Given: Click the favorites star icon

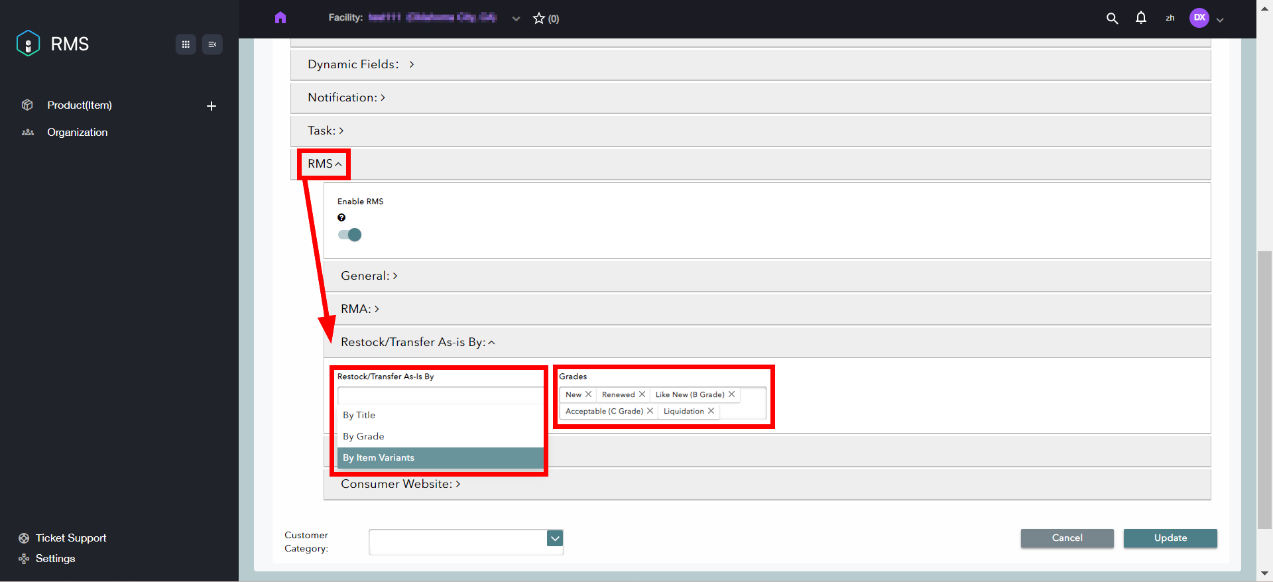Looking at the screenshot, I should click(x=539, y=19).
